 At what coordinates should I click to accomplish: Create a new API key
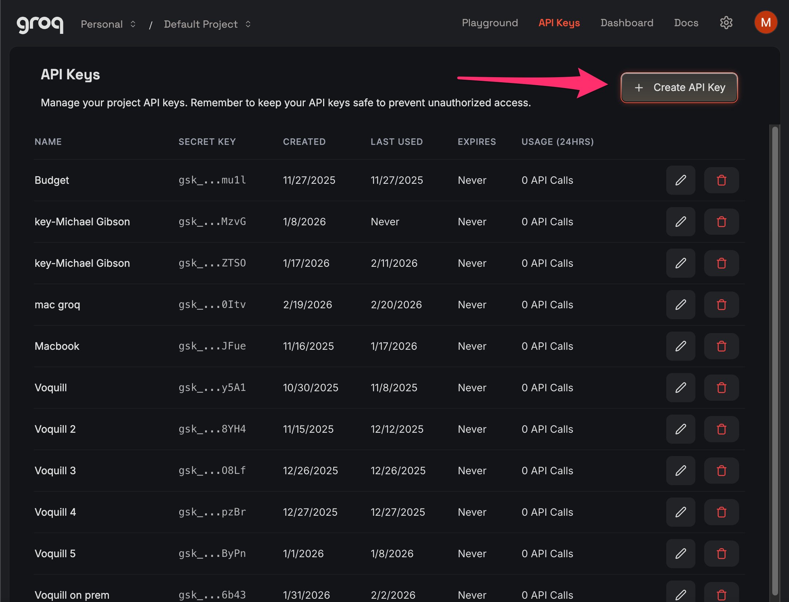click(x=679, y=87)
